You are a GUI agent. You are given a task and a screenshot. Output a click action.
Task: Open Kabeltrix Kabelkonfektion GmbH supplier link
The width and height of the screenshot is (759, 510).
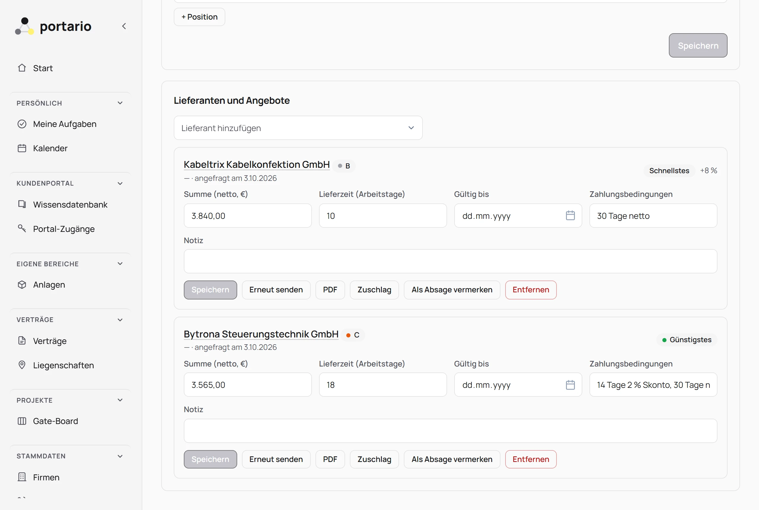pos(256,164)
